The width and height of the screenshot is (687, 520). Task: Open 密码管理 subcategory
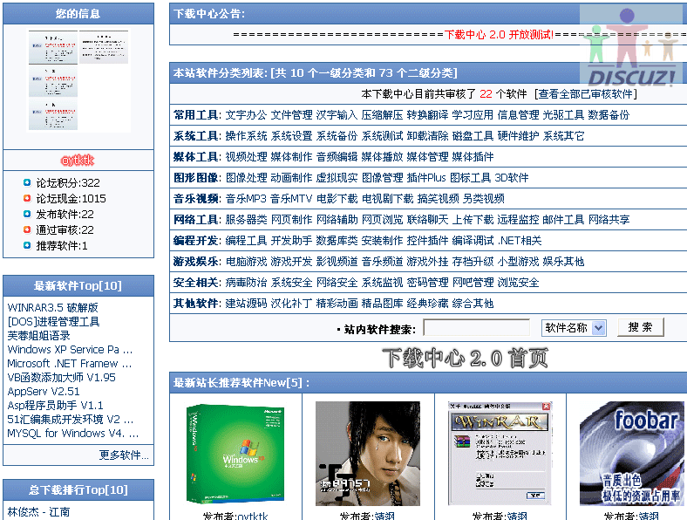[x=427, y=283]
